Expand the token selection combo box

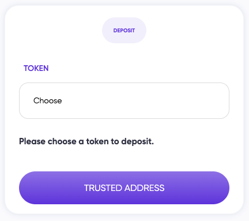click(124, 100)
